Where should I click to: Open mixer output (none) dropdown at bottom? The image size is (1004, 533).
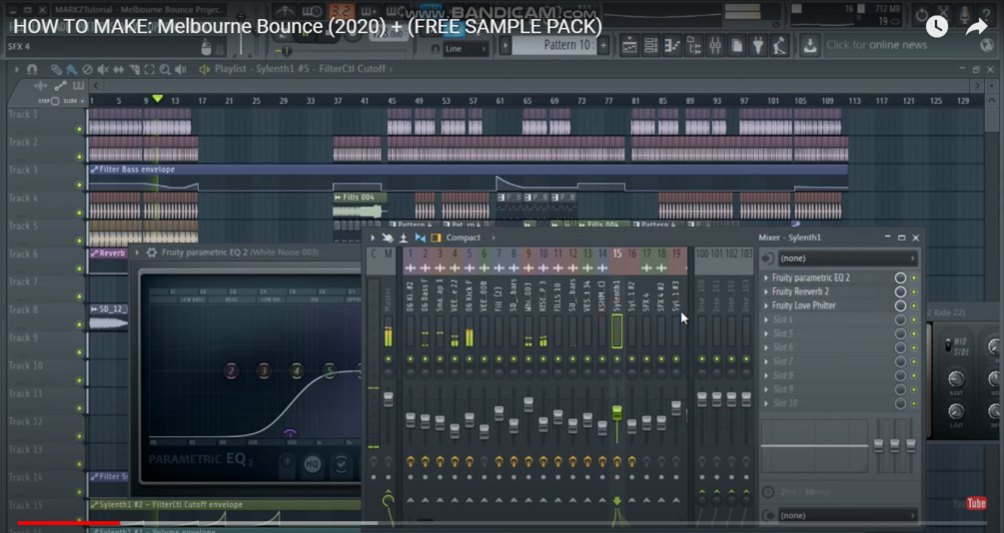[848, 515]
